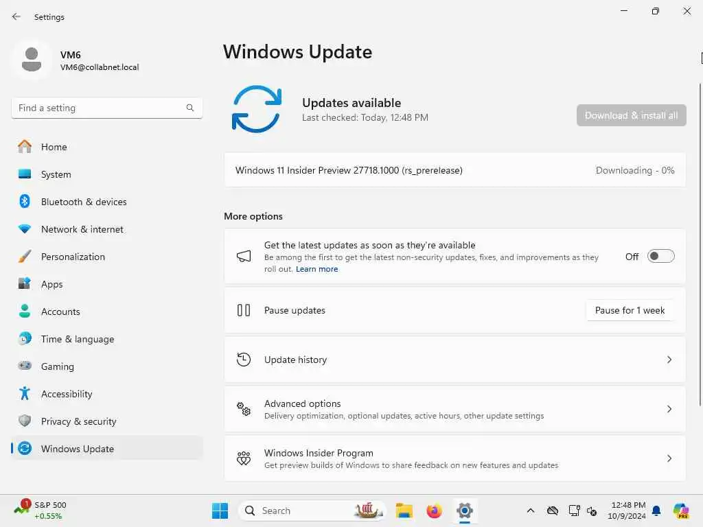Show hidden icons tray chevron
Image resolution: width=703 pixels, height=527 pixels.
(x=531, y=511)
